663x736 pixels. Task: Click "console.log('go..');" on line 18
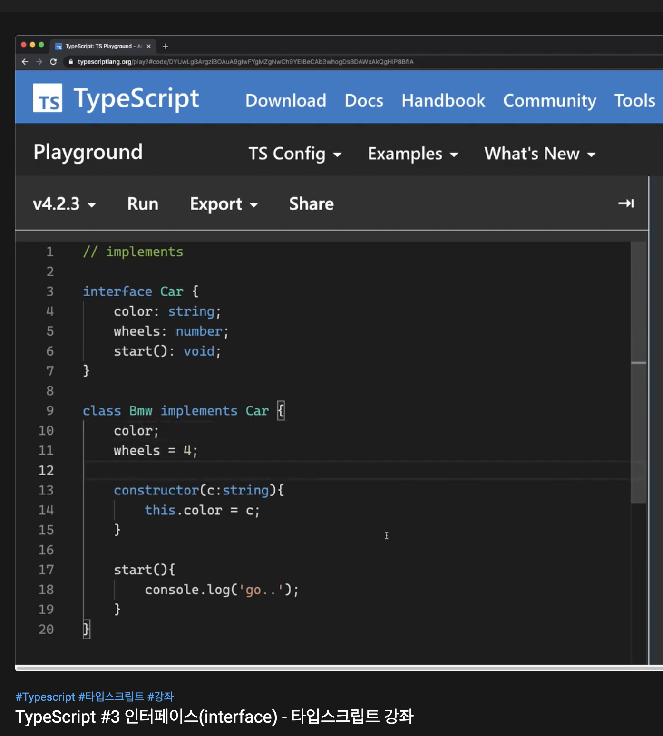(x=222, y=590)
